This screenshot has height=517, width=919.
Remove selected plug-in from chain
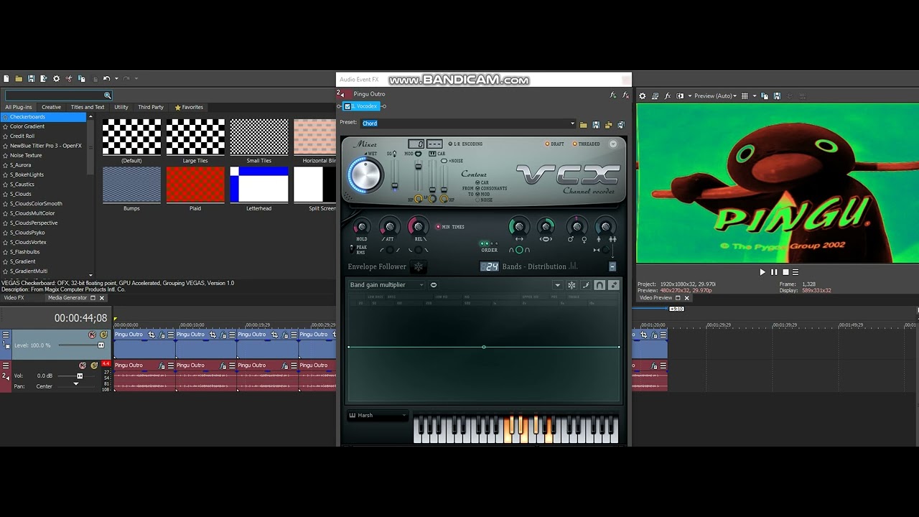pyautogui.click(x=625, y=95)
